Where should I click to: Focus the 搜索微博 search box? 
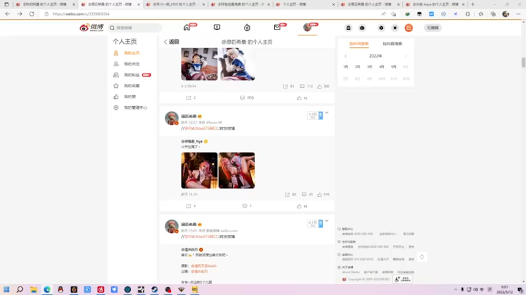pyautogui.click(x=135, y=28)
